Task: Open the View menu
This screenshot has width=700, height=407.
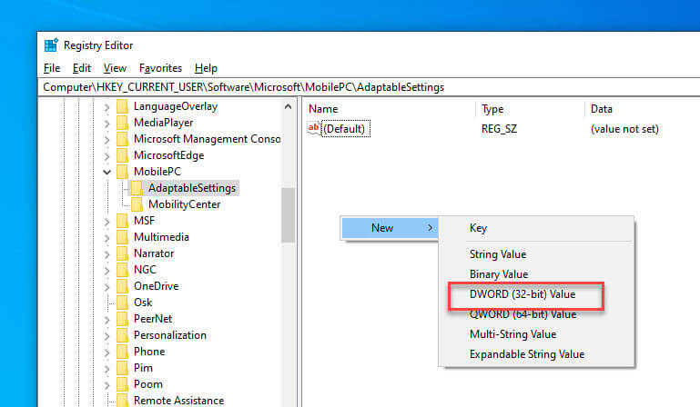Action: pyautogui.click(x=115, y=68)
